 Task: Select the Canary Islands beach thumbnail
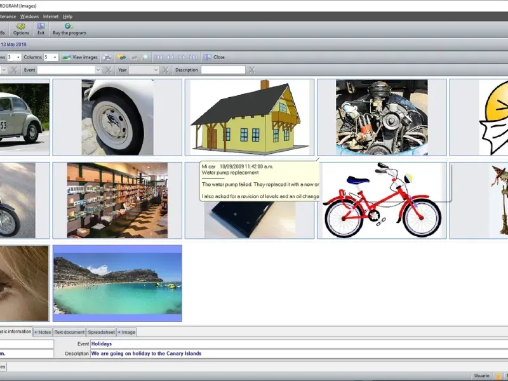click(117, 283)
